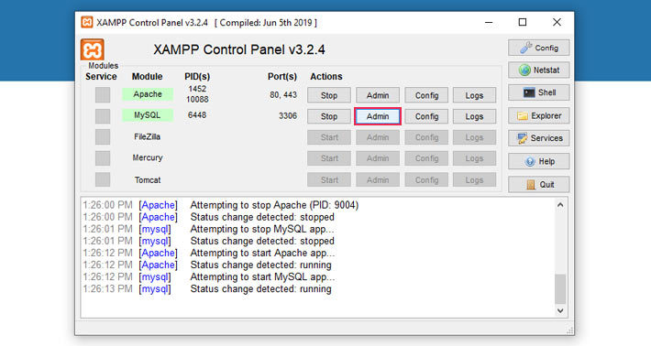Toggle the Tomcat service checkbox
Viewport: 651px width, 346px height.
click(103, 179)
